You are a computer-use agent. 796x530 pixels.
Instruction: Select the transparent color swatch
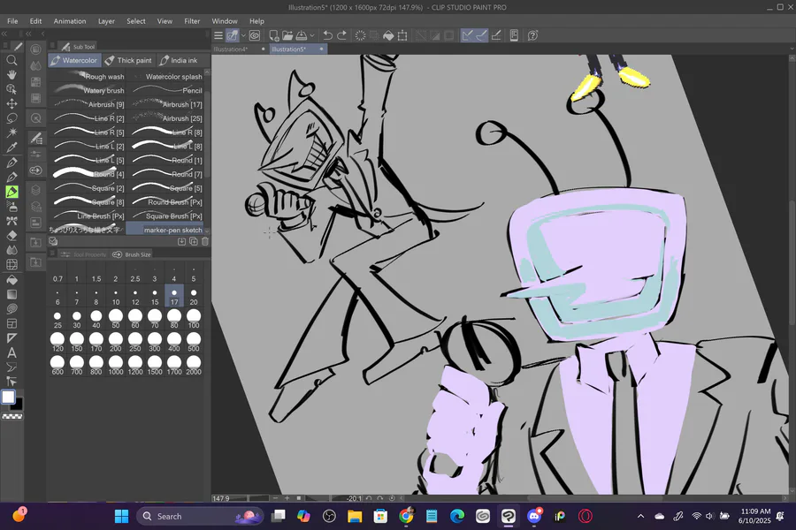coord(12,416)
